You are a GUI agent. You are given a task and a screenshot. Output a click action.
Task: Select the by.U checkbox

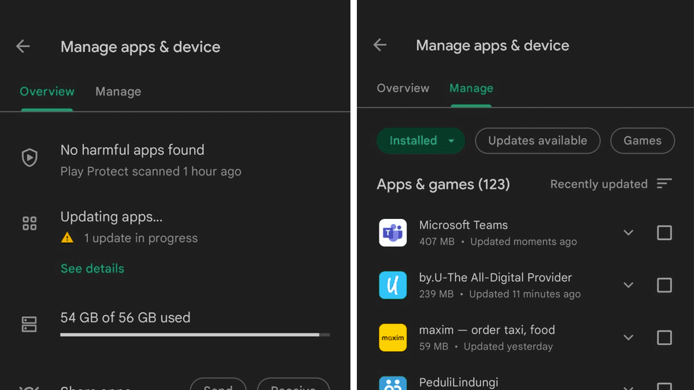pyautogui.click(x=665, y=285)
